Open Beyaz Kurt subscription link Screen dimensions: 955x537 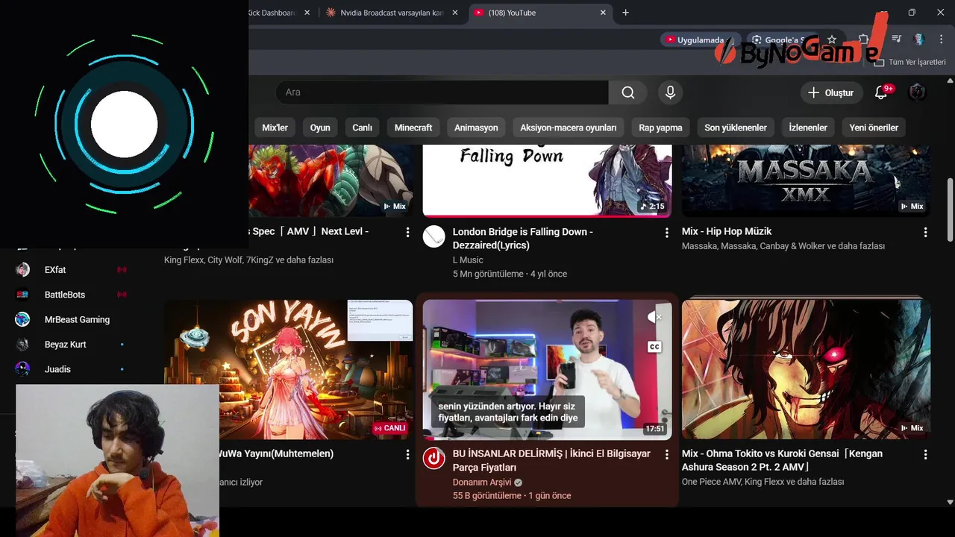coord(66,345)
